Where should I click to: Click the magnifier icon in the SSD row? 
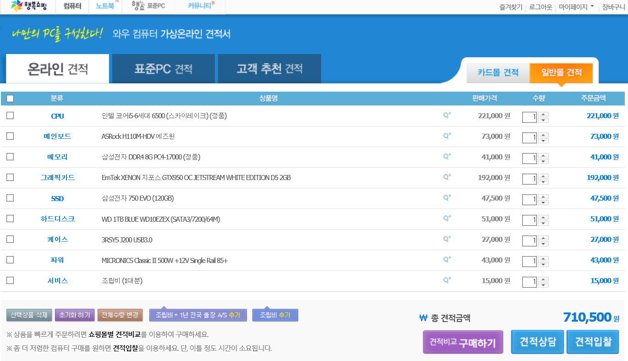[x=447, y=198]
